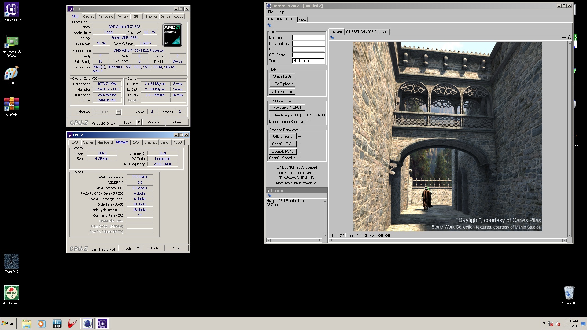The width and height of the screenshot is (587, 330).
Task: Launch Paint from the desktop
Action: 11,75
